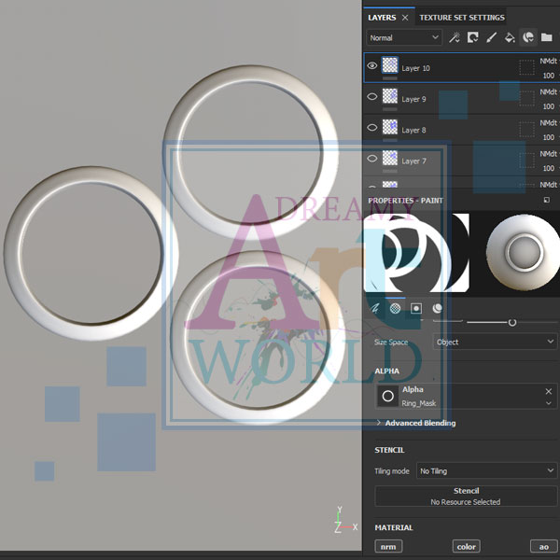Click the smart material icon in Layers toolbar
The width and height of the screenshot is (560, 560).
(528, 38)
